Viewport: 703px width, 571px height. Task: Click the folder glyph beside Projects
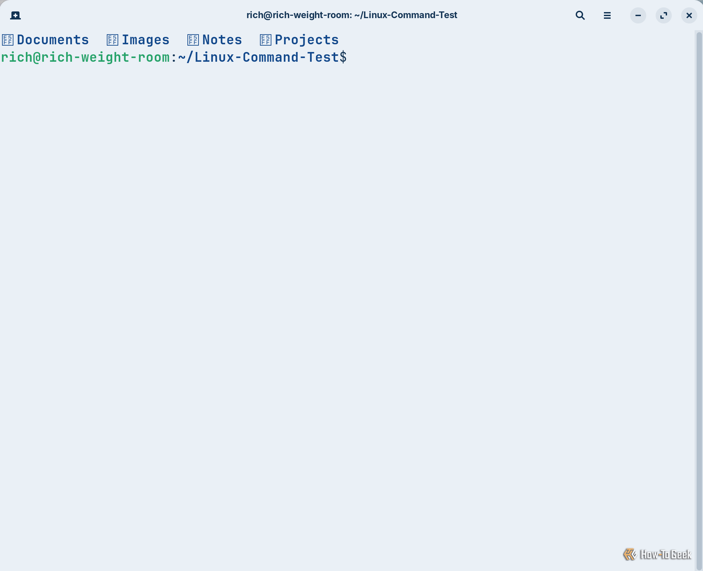click(x=266, y=40)
